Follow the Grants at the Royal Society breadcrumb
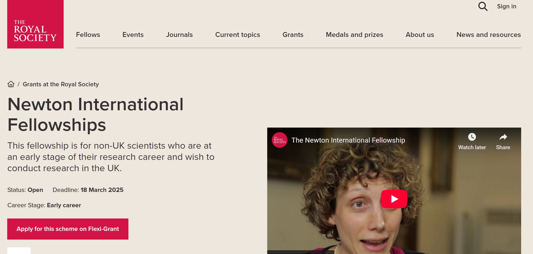The image size is (533, 254). [x=61, y=84]
